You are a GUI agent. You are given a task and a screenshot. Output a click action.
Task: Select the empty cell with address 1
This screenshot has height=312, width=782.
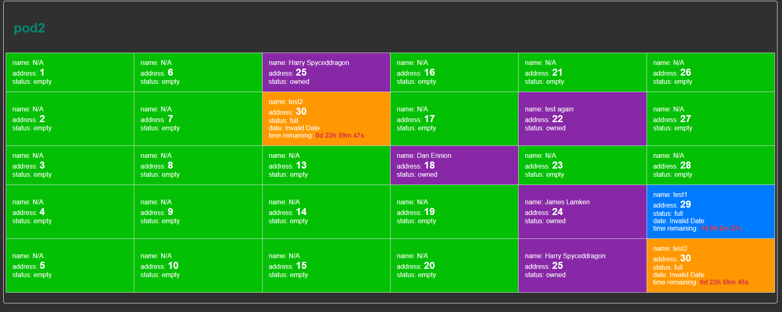click(x=70, y=72)
